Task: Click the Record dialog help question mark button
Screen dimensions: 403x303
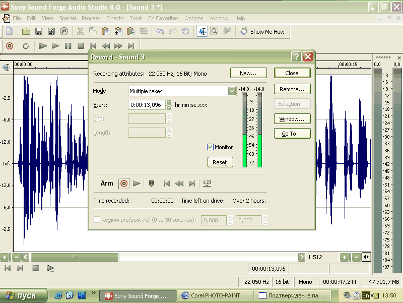Action: [296, 56]
